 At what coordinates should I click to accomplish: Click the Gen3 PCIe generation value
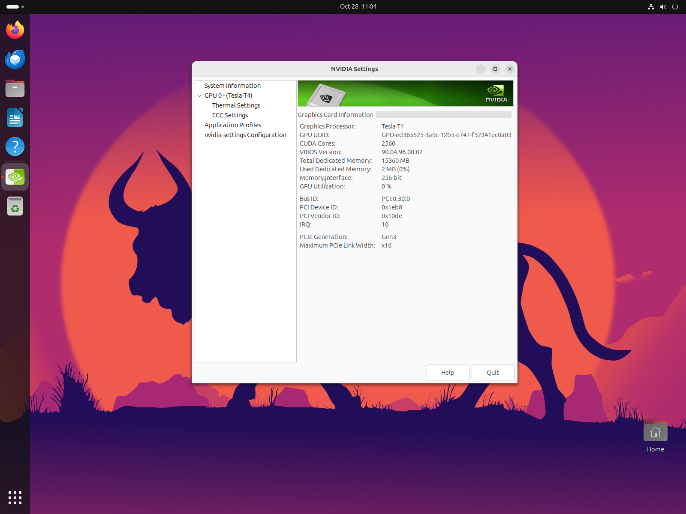pos(389,237)
